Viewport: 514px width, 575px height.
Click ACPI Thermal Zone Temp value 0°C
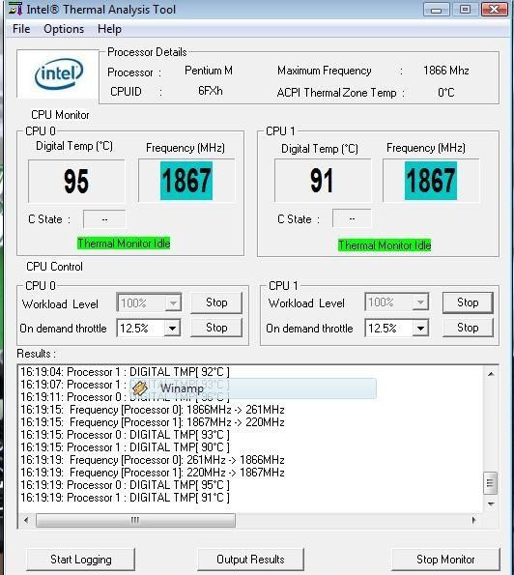click(x=446, y=92)
